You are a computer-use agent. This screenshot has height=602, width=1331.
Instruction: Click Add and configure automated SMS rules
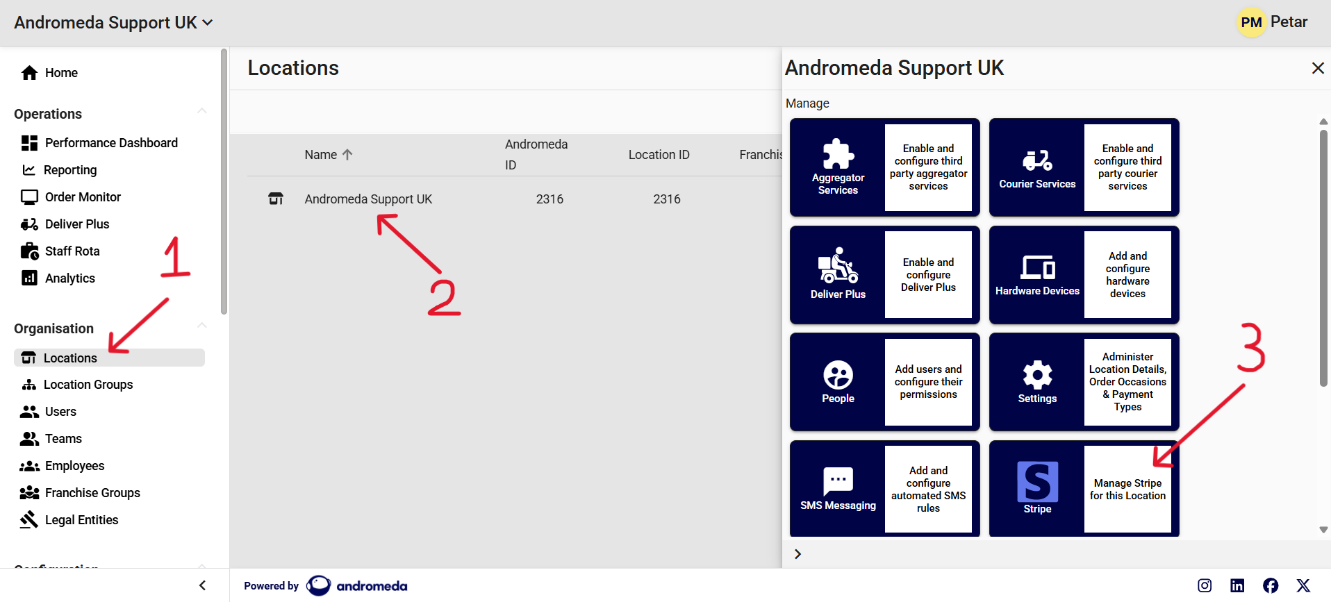(928, 490)
